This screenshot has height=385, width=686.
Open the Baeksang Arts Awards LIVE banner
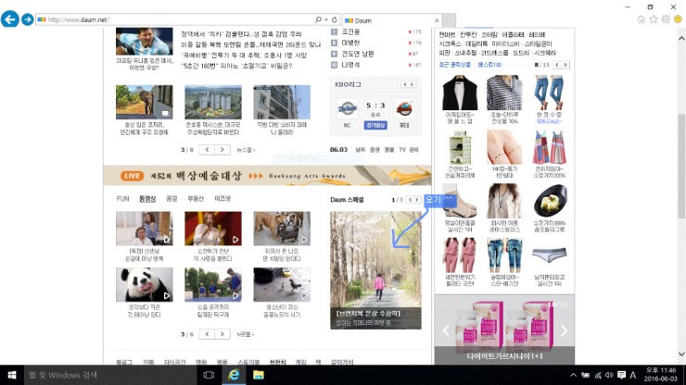pyautogui.click(x=267, y=176)
